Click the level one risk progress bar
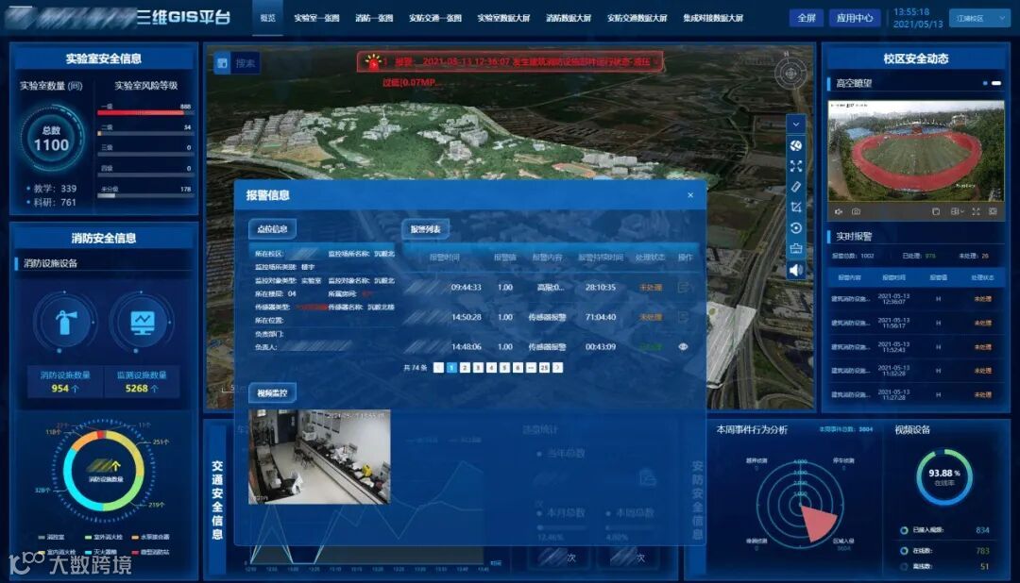Screen dimensions: 1020x583 (145, 112)
